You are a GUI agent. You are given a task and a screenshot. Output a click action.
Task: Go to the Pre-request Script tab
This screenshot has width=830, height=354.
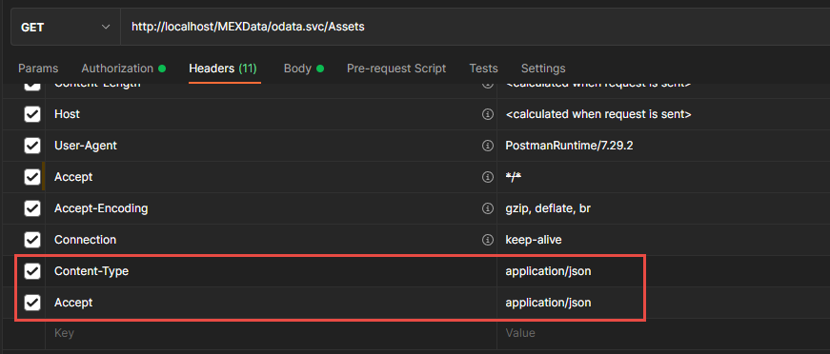tap(396, 69)
